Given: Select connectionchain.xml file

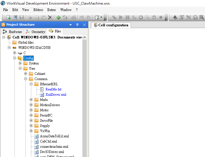Looking at the screenshot, I should tap(54, 147).
